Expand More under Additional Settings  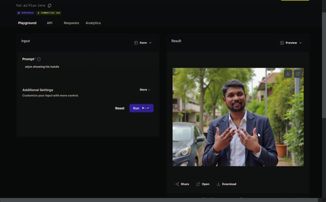click(x=145, y=90)
